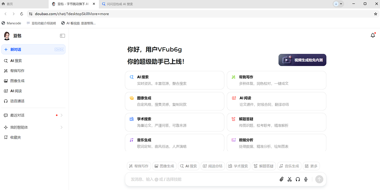This screenshot has width=380, height=190.
Task: Go back using the browser back arrow
Action: click(x=6, y=14)
